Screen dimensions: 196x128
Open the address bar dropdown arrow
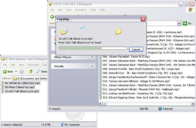(x=179, y=23)
